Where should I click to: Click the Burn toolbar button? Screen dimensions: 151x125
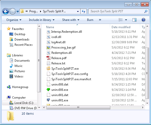point(90,20)
